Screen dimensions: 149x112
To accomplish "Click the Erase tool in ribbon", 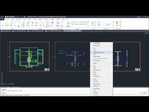I will [52, 24].
